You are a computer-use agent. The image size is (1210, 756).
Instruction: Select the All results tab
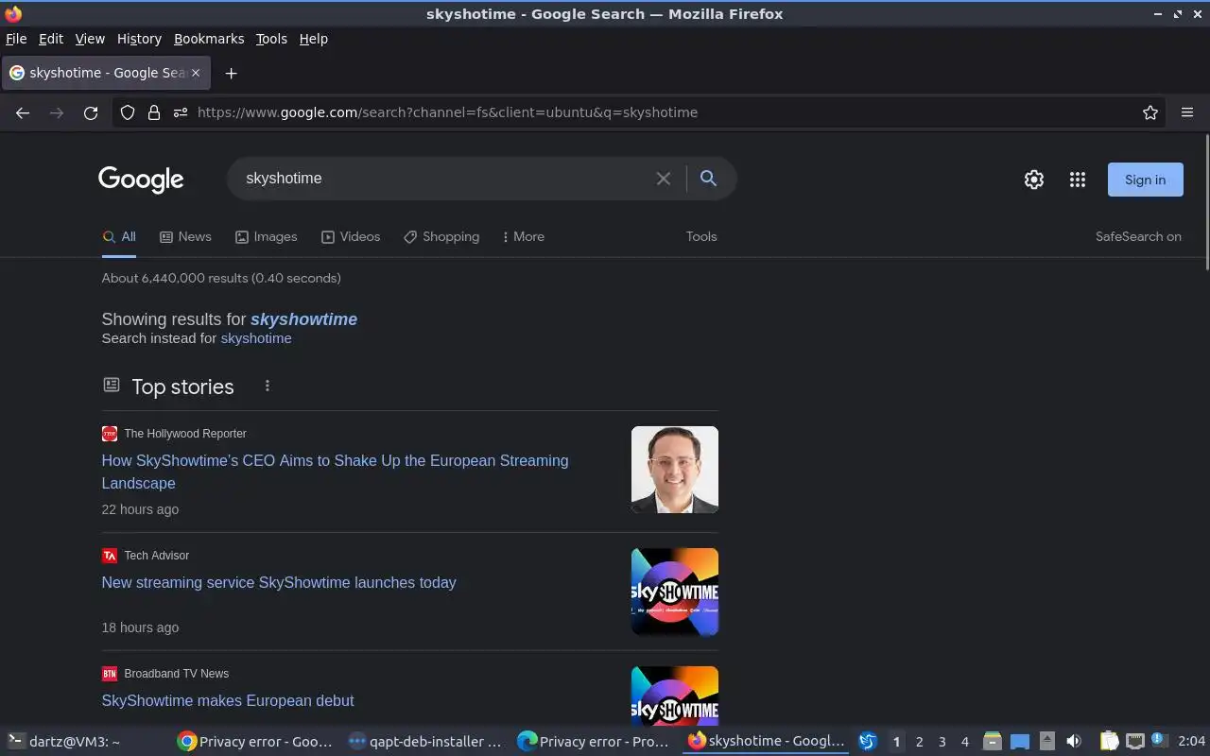(x=119, y=237)
